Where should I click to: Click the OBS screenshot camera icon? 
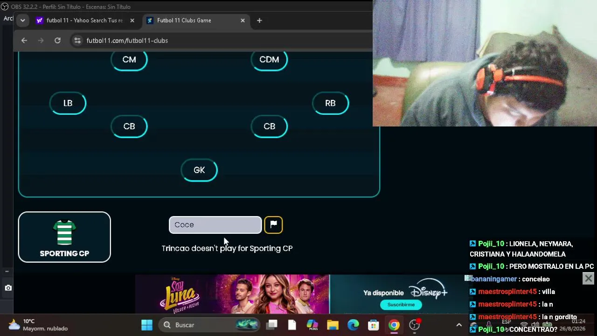click(8, 288)
